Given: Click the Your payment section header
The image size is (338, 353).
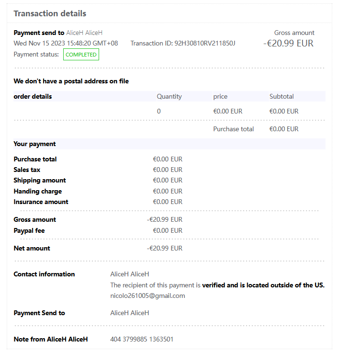Looking at the screenshot, I should pos(34,144).
